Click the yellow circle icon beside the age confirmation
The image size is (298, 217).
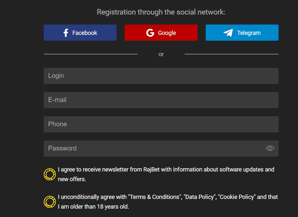pos(49,201)
